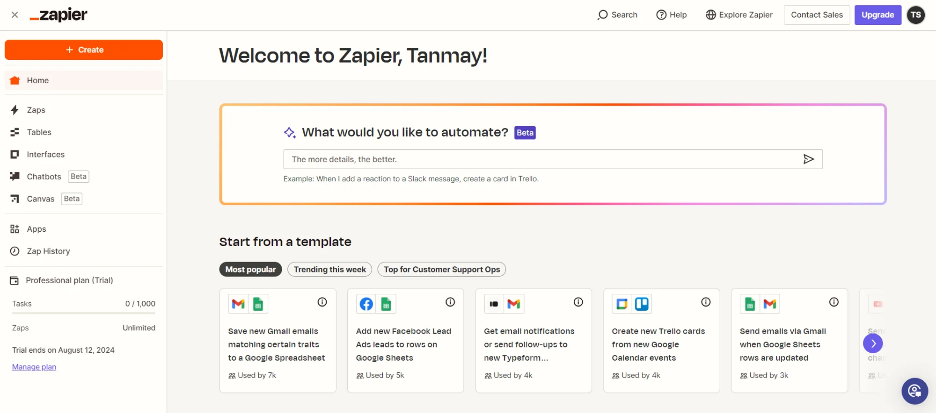936x413 pixels.
Task: Click 'Trial ends on August 12, 2024' text
Action: (63, 350)
